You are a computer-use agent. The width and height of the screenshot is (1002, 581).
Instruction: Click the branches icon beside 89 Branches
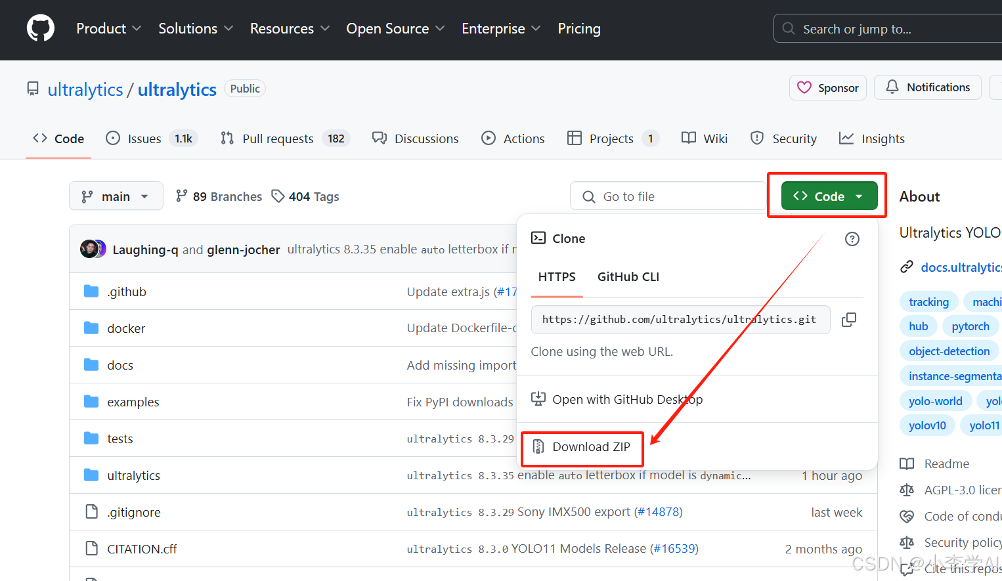(x=181, y=196)
